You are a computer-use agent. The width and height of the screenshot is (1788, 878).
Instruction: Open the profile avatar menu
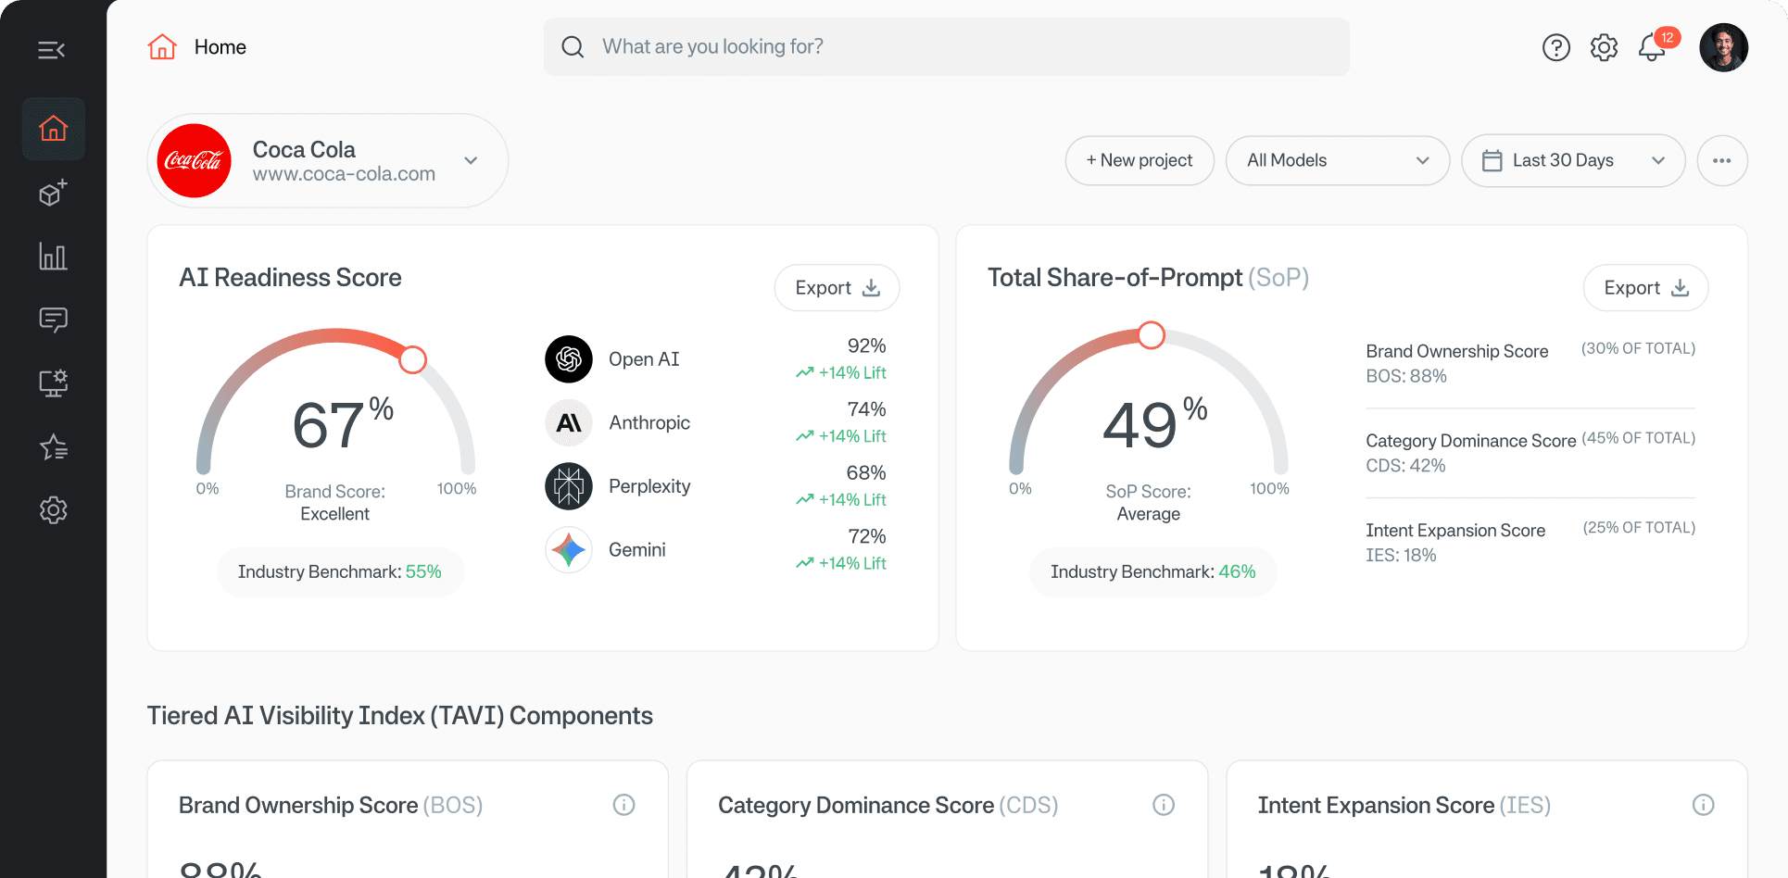pos(1724,47)
